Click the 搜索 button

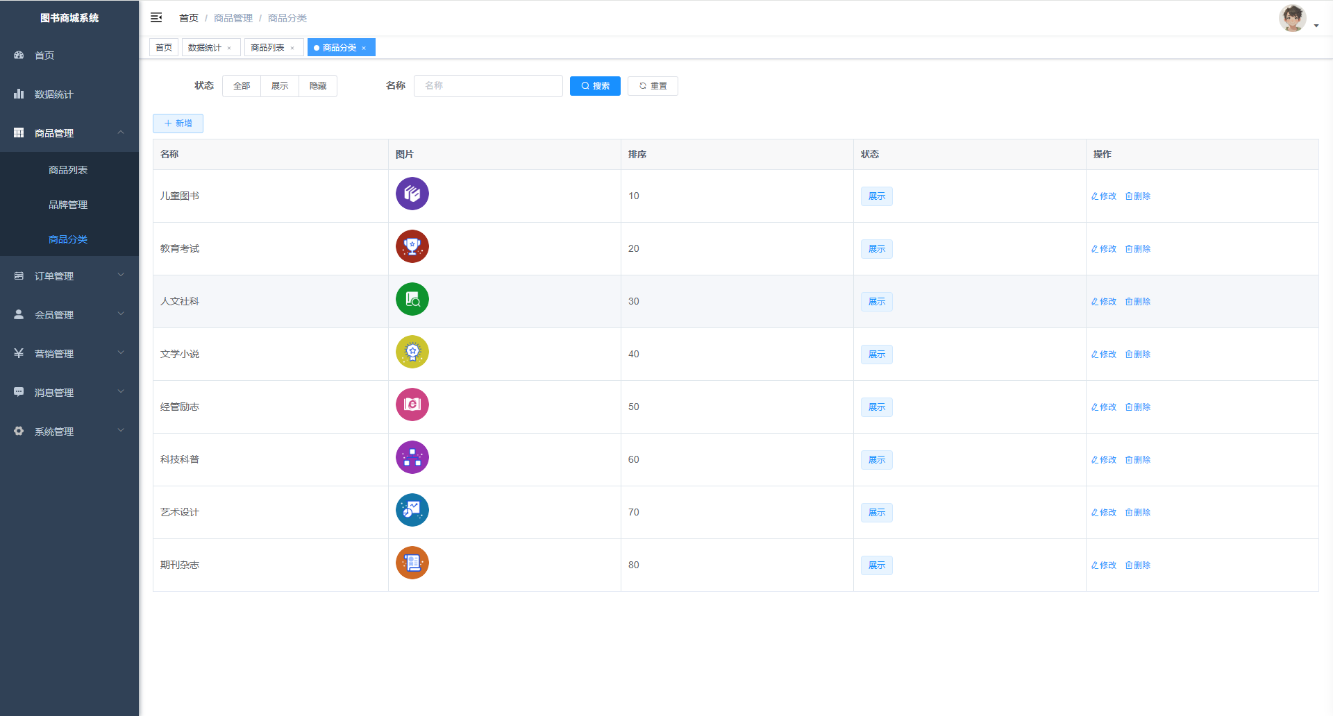(595, 86)
